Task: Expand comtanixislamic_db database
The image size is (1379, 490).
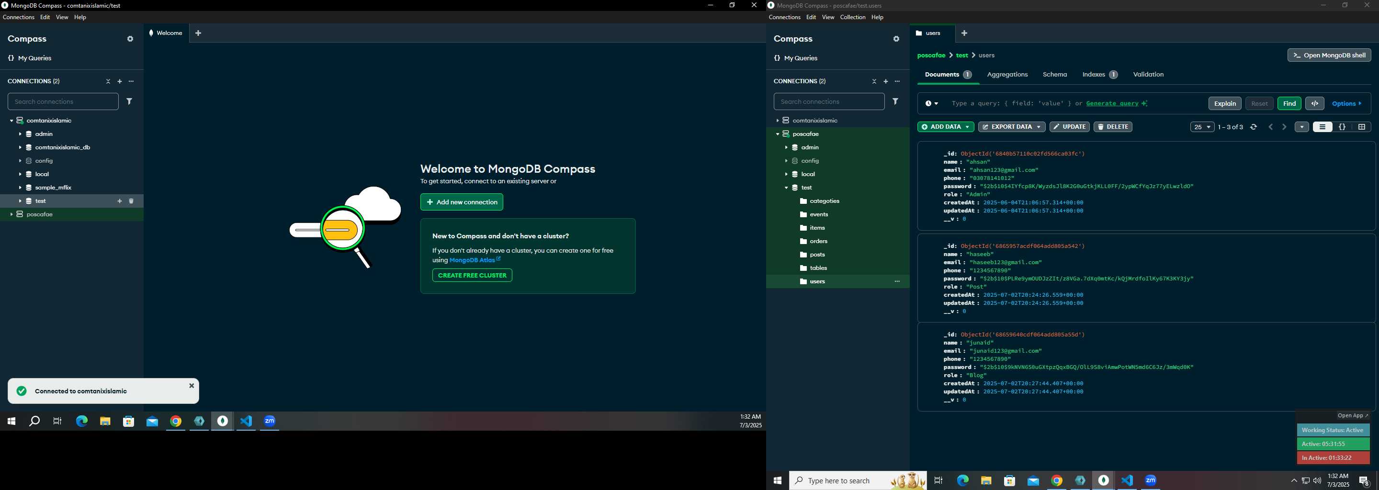Action: (x=20, y=148)
